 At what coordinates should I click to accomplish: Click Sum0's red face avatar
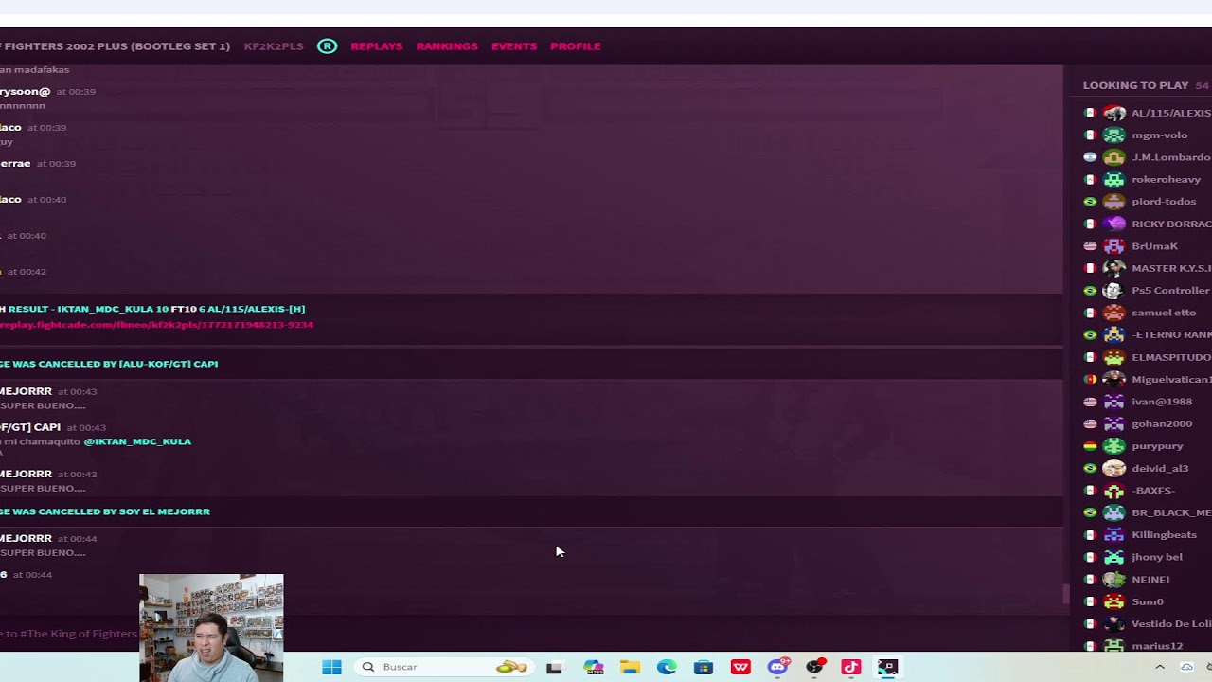pos(1114,601)
